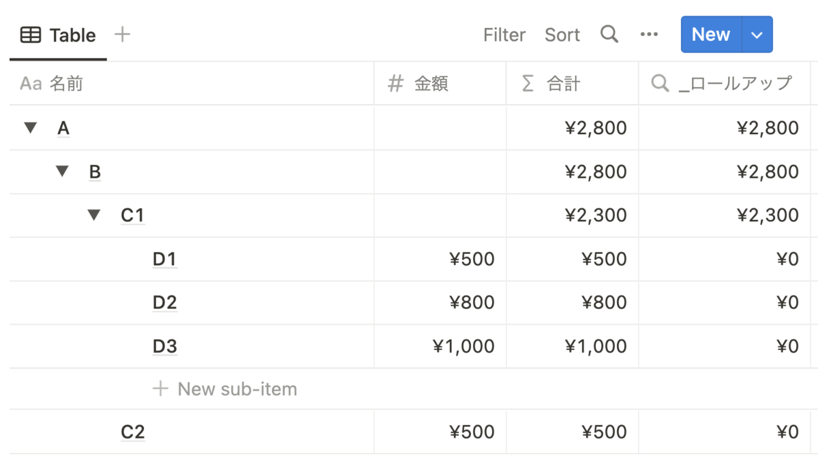Click the 名前 column header
Viewport: 818px width, 461px height.
tap(66, 84)
